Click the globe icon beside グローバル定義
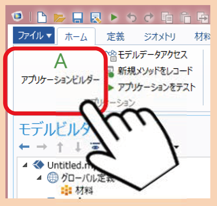 (53, 178)
